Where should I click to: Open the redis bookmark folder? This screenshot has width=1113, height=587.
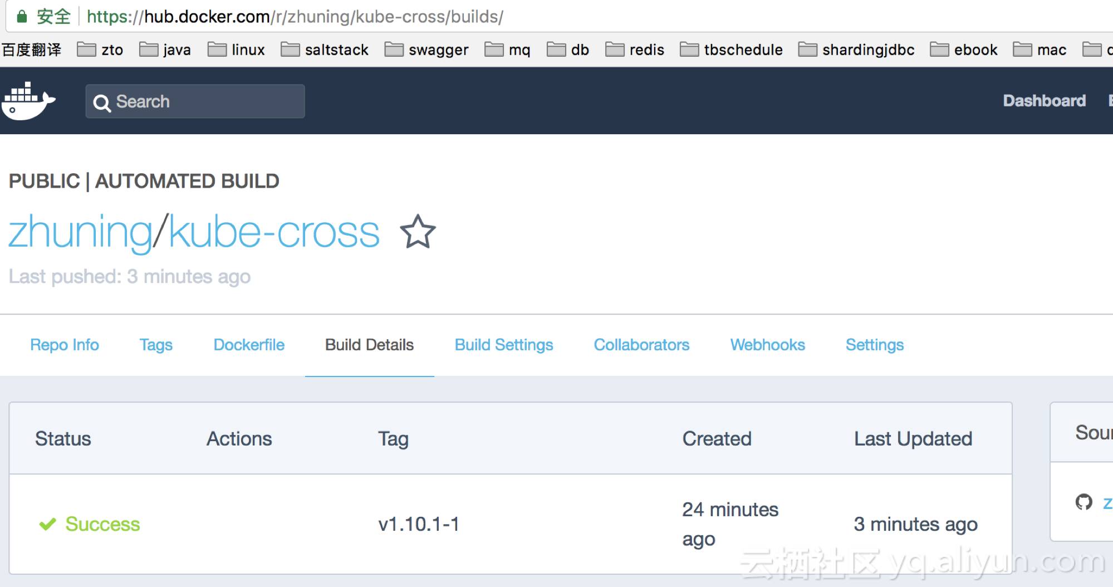[635, 50]
